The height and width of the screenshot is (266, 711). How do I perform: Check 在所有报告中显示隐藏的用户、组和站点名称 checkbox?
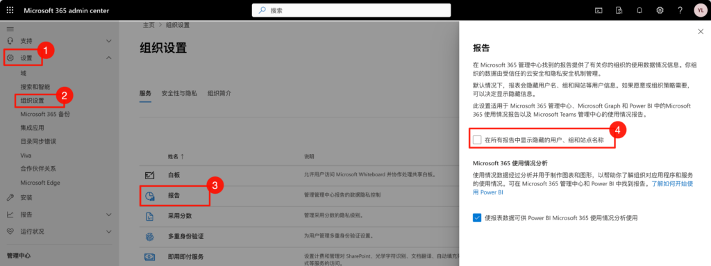click(476, 140)
